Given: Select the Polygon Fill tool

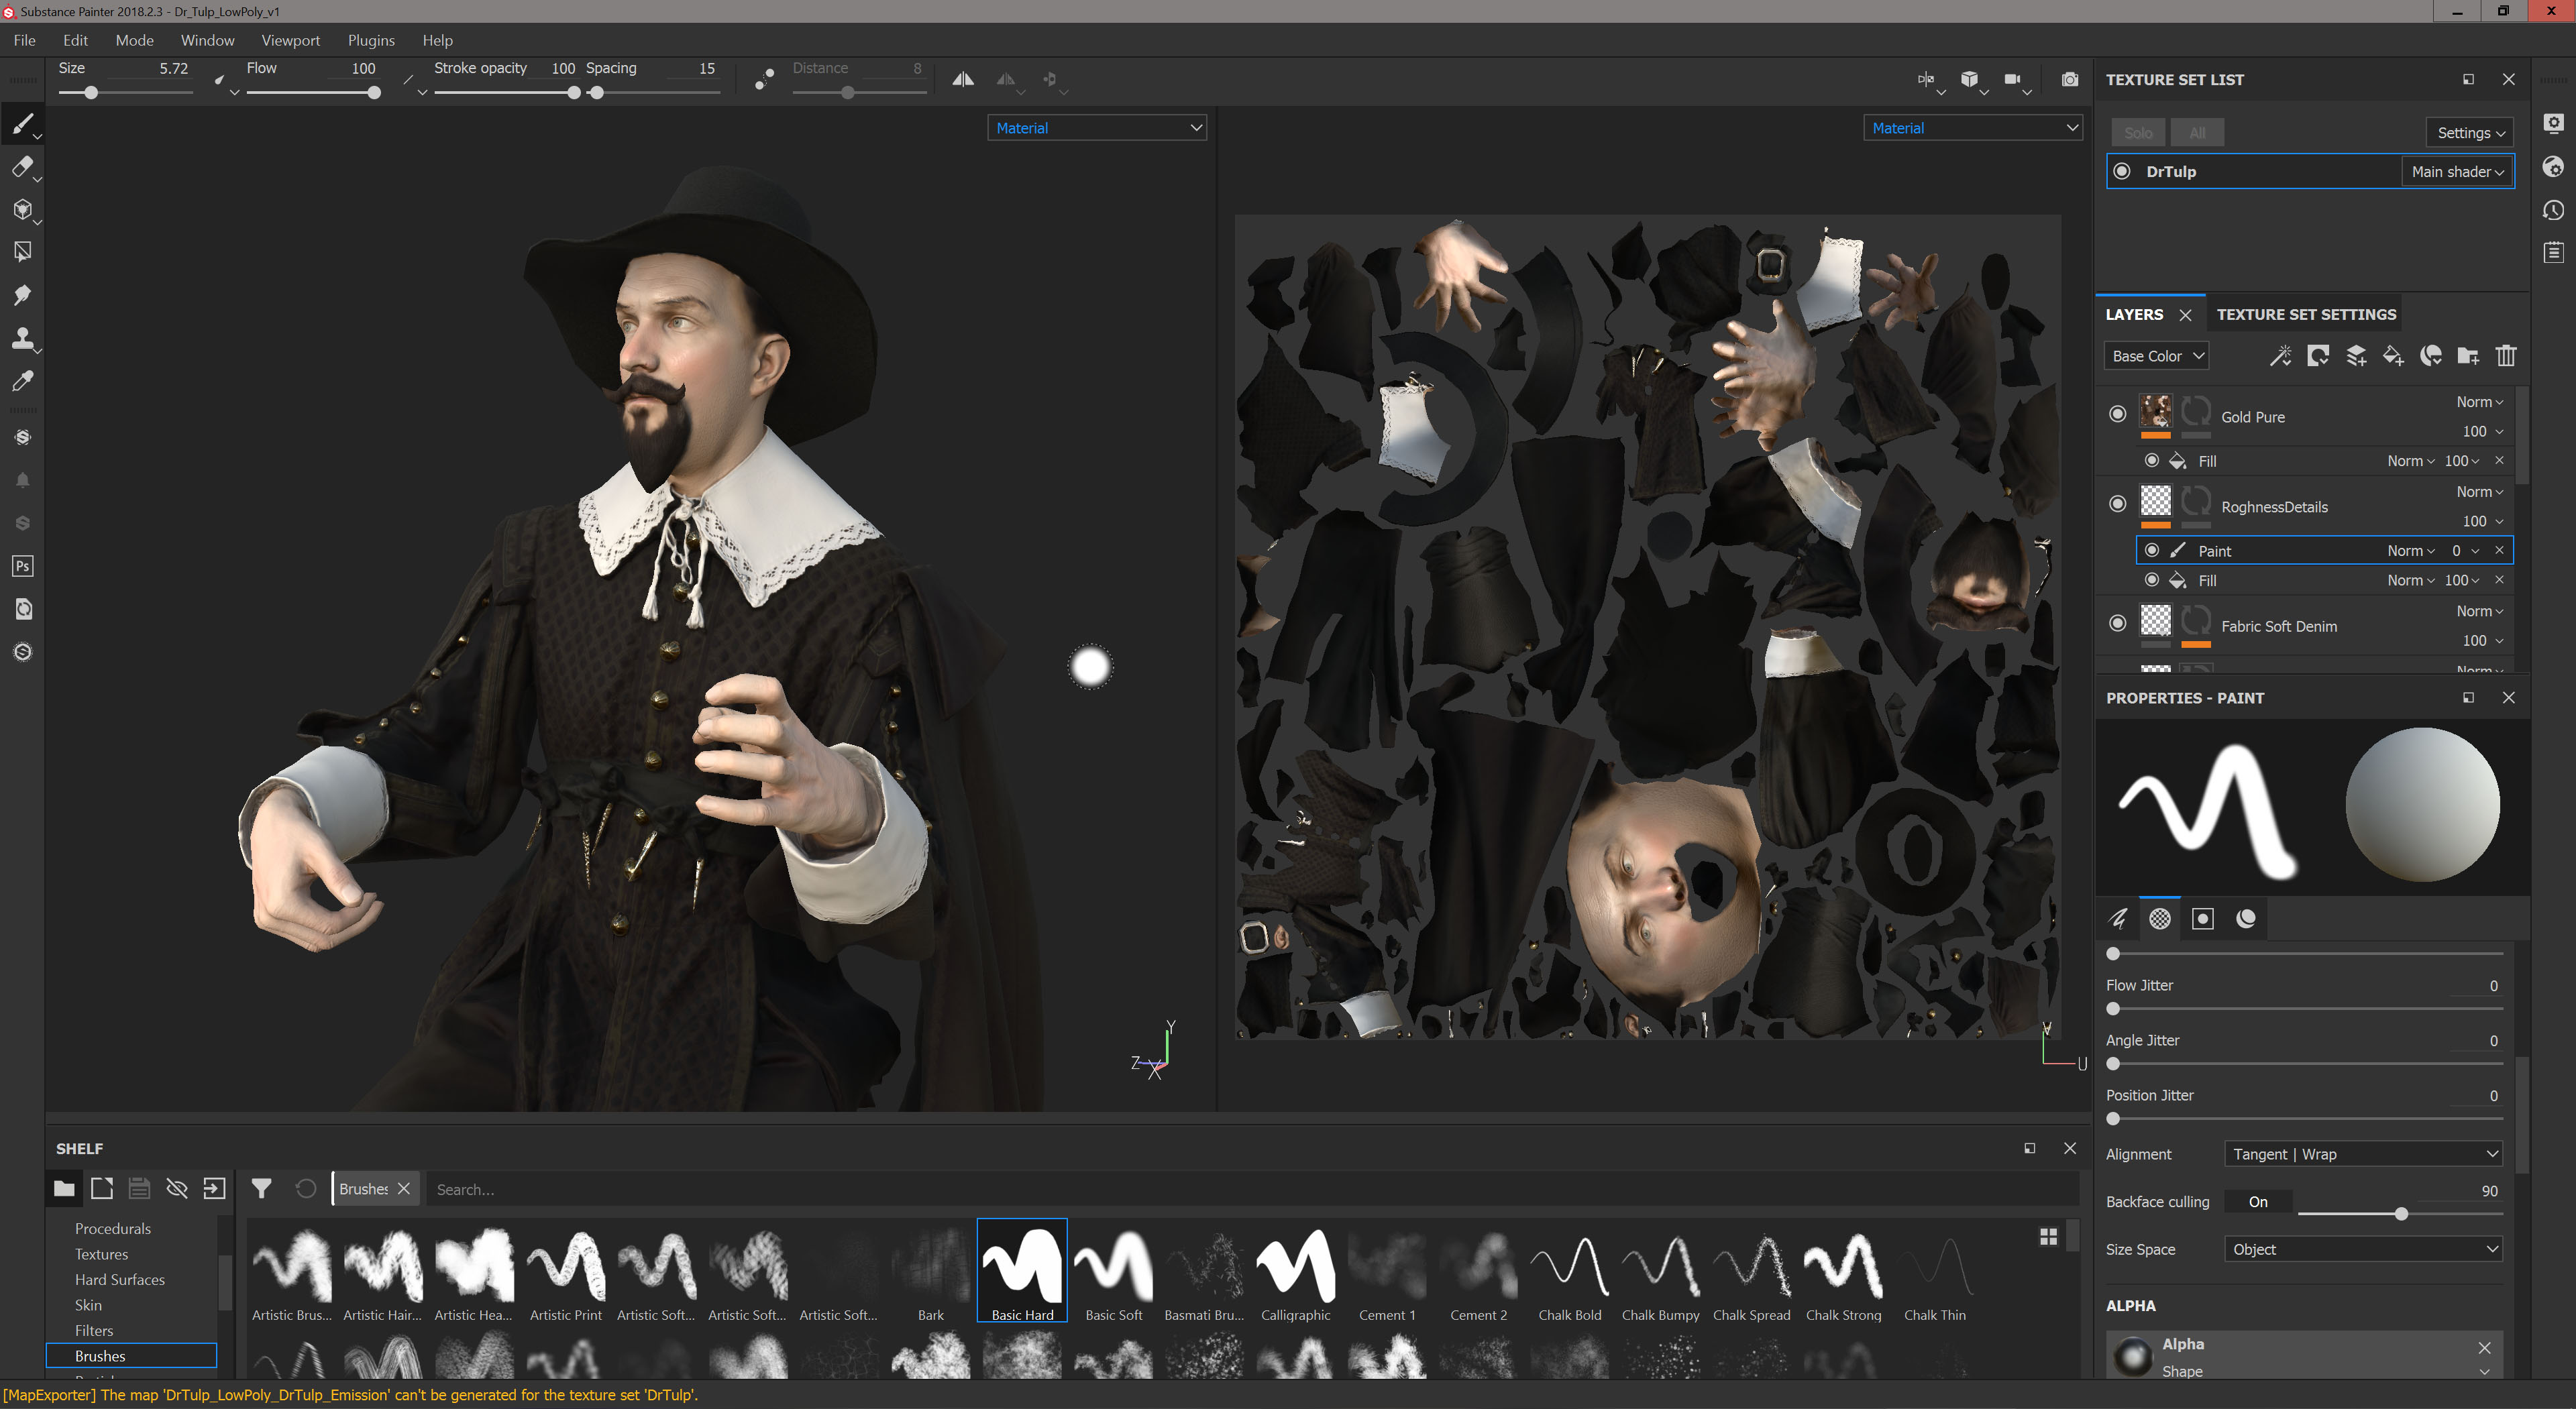Looking at the screenshot, I should click(x=22, y=252).
